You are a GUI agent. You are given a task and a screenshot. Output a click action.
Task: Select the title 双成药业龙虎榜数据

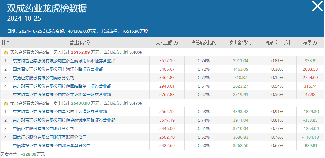click(x=47, y=8)
